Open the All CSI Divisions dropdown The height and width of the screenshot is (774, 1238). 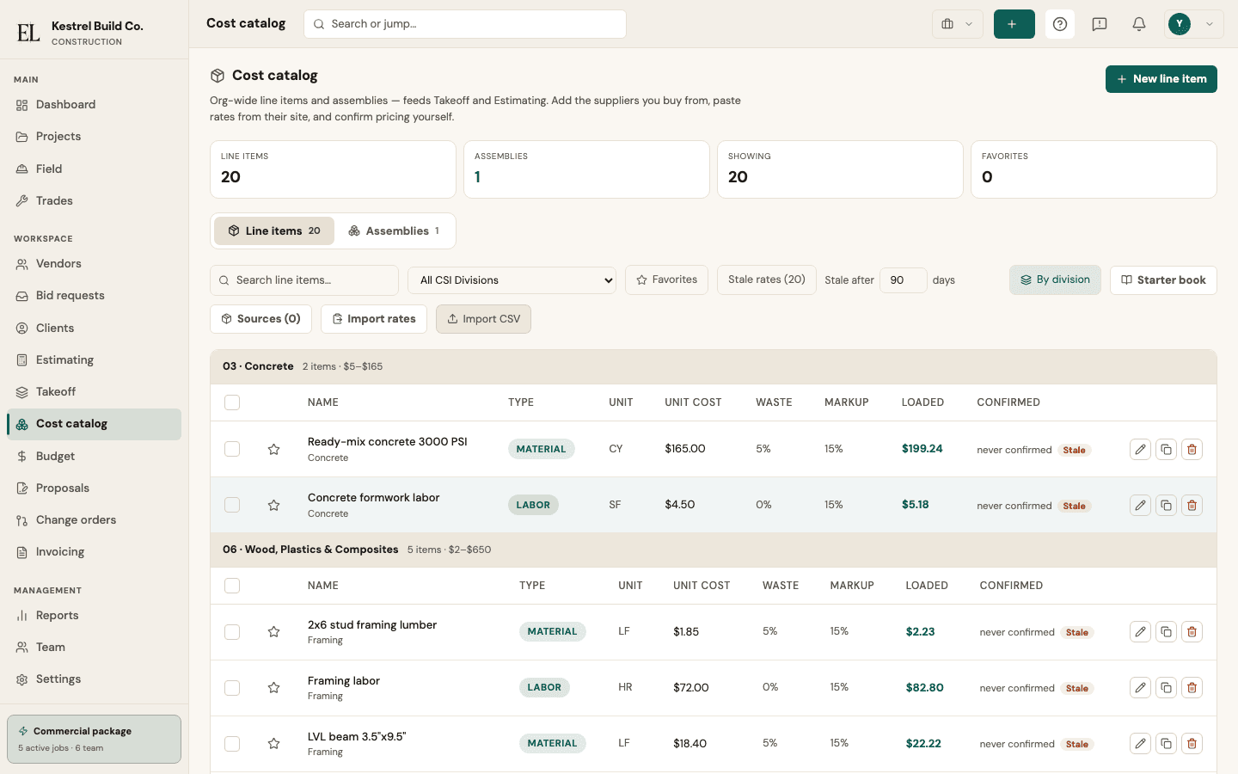512,280
